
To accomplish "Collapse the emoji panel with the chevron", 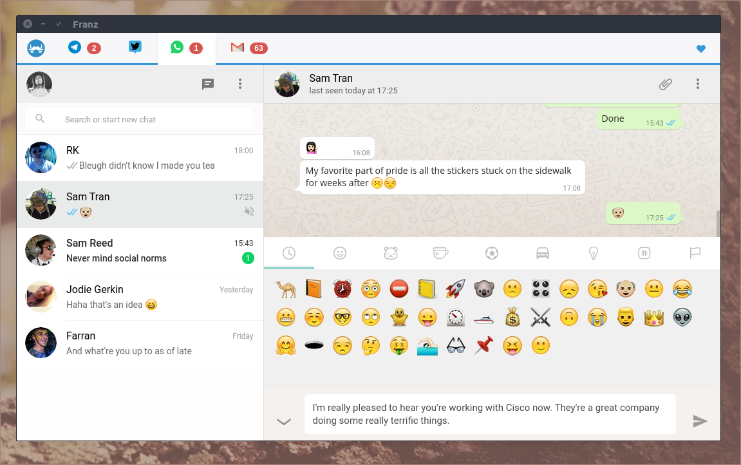I will [284, 421].
